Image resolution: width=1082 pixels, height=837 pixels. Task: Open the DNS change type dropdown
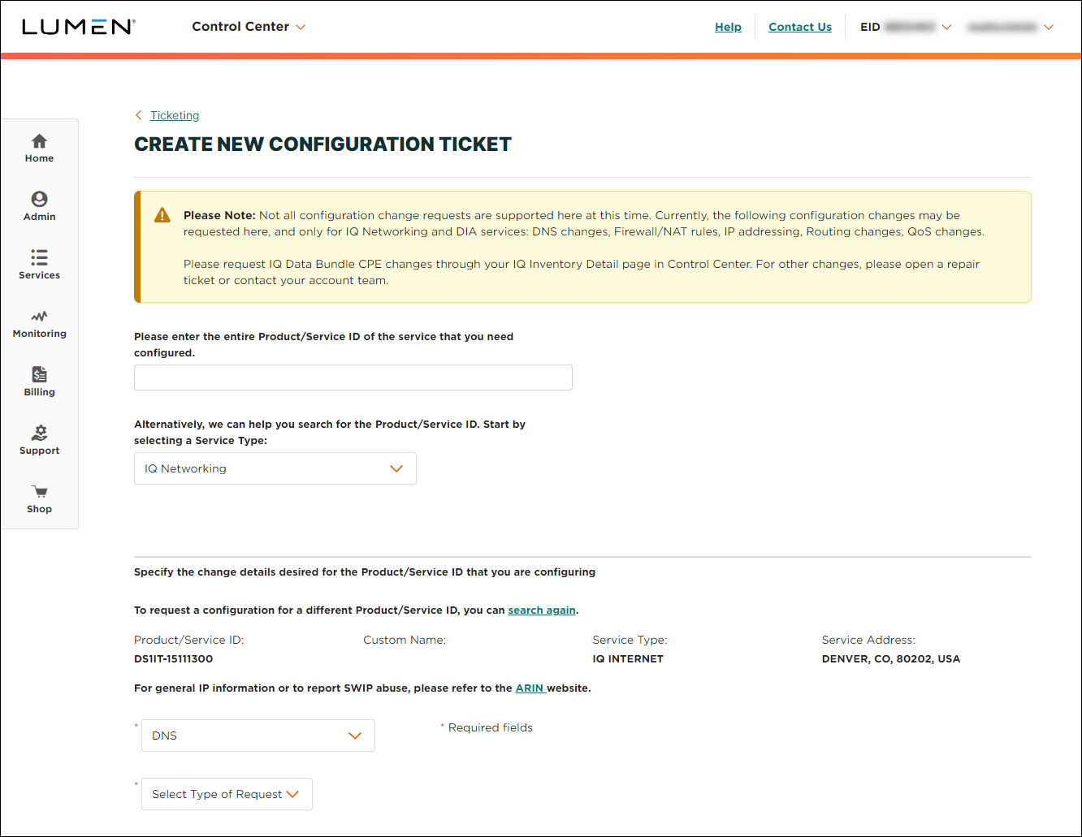[x=258, y=736]
